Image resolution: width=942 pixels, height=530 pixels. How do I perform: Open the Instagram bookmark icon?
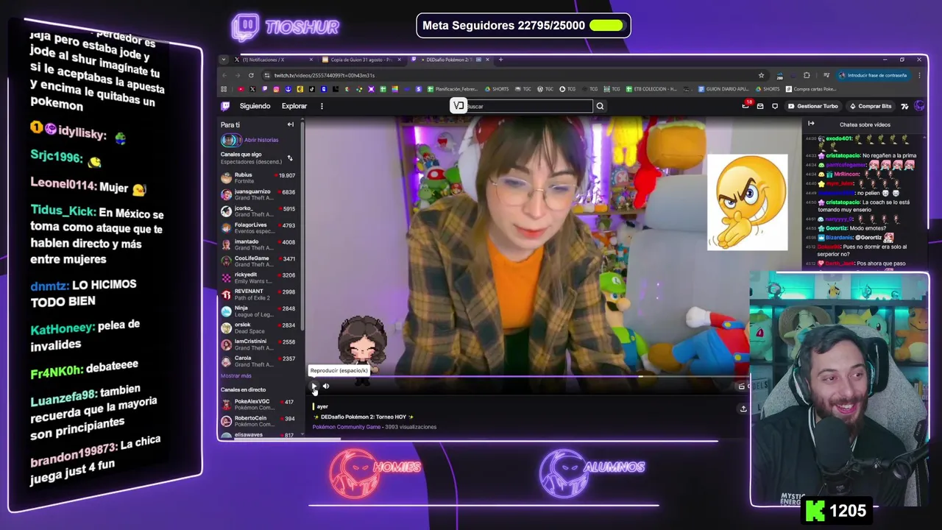pos(276,89)
